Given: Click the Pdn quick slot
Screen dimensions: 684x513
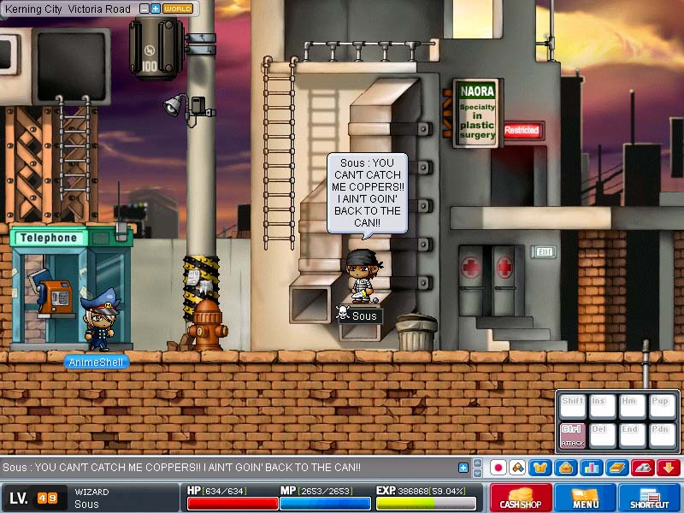Looking at the screenshot, I should 662,435.
